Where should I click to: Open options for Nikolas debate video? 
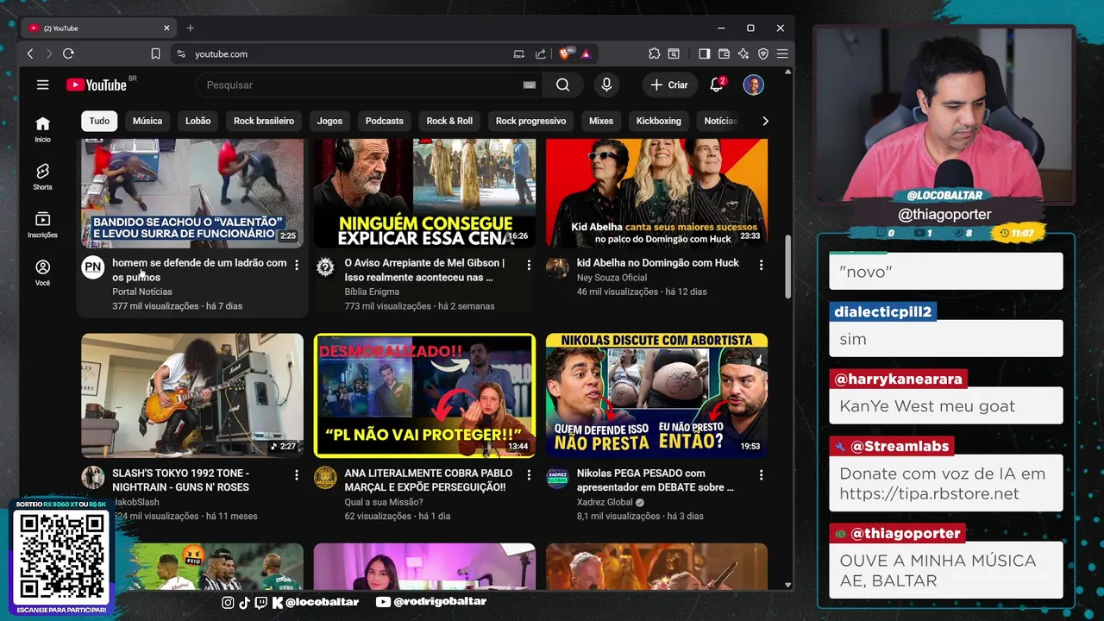pos(761,475)
